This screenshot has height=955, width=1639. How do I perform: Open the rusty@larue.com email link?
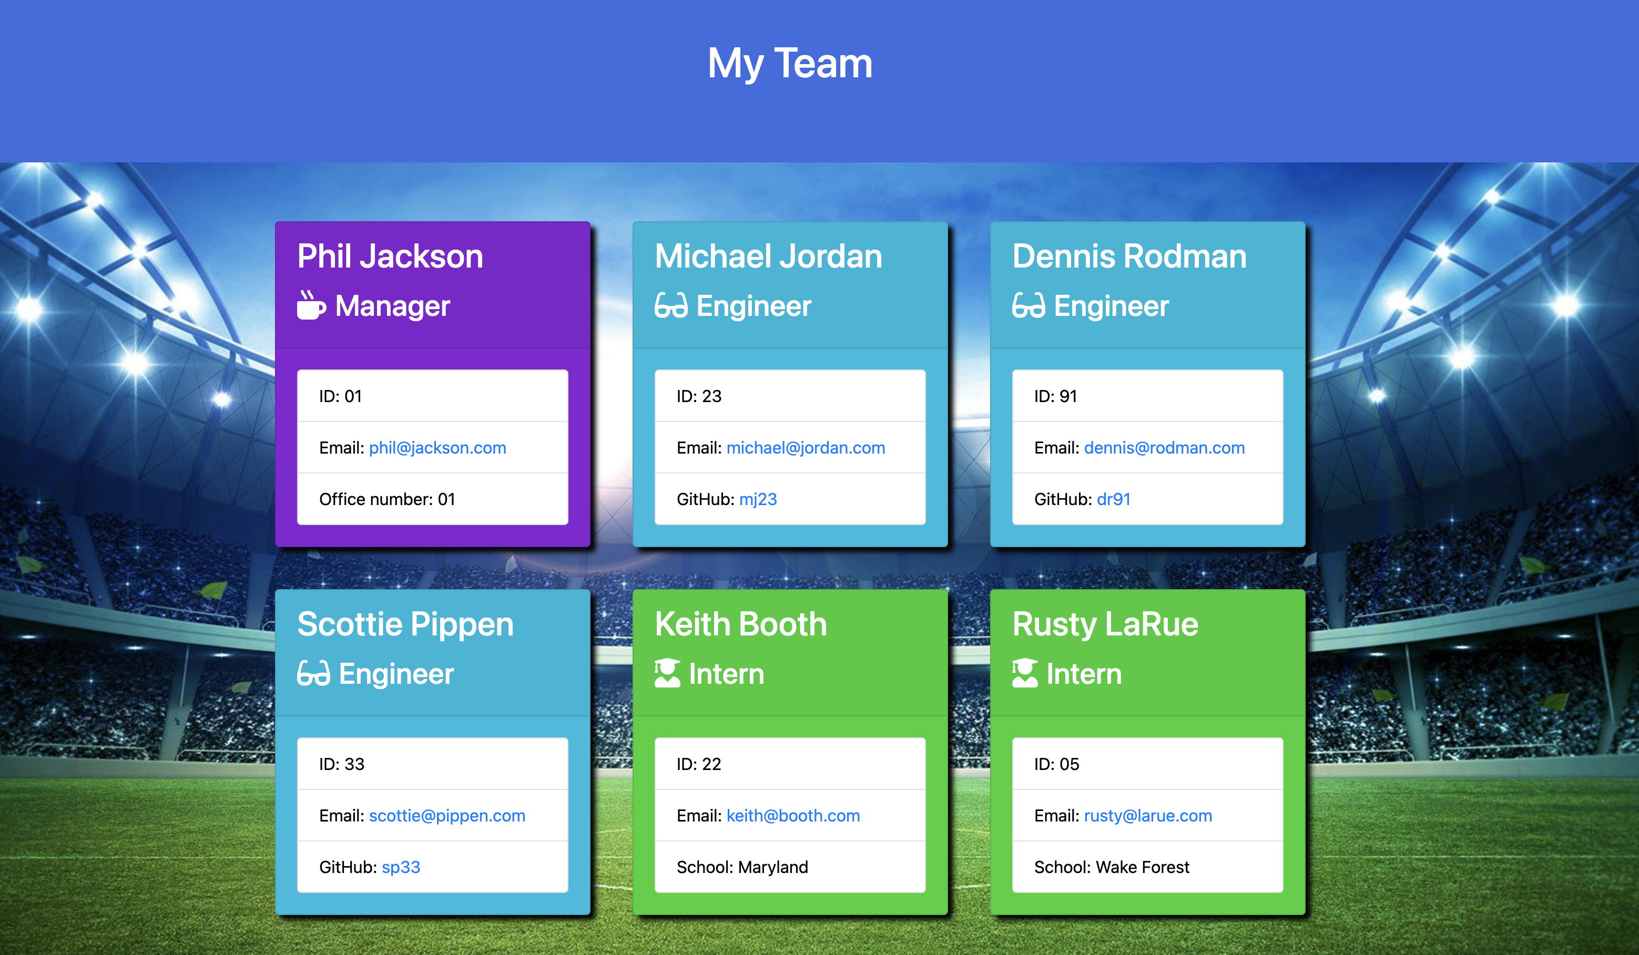1147,816
